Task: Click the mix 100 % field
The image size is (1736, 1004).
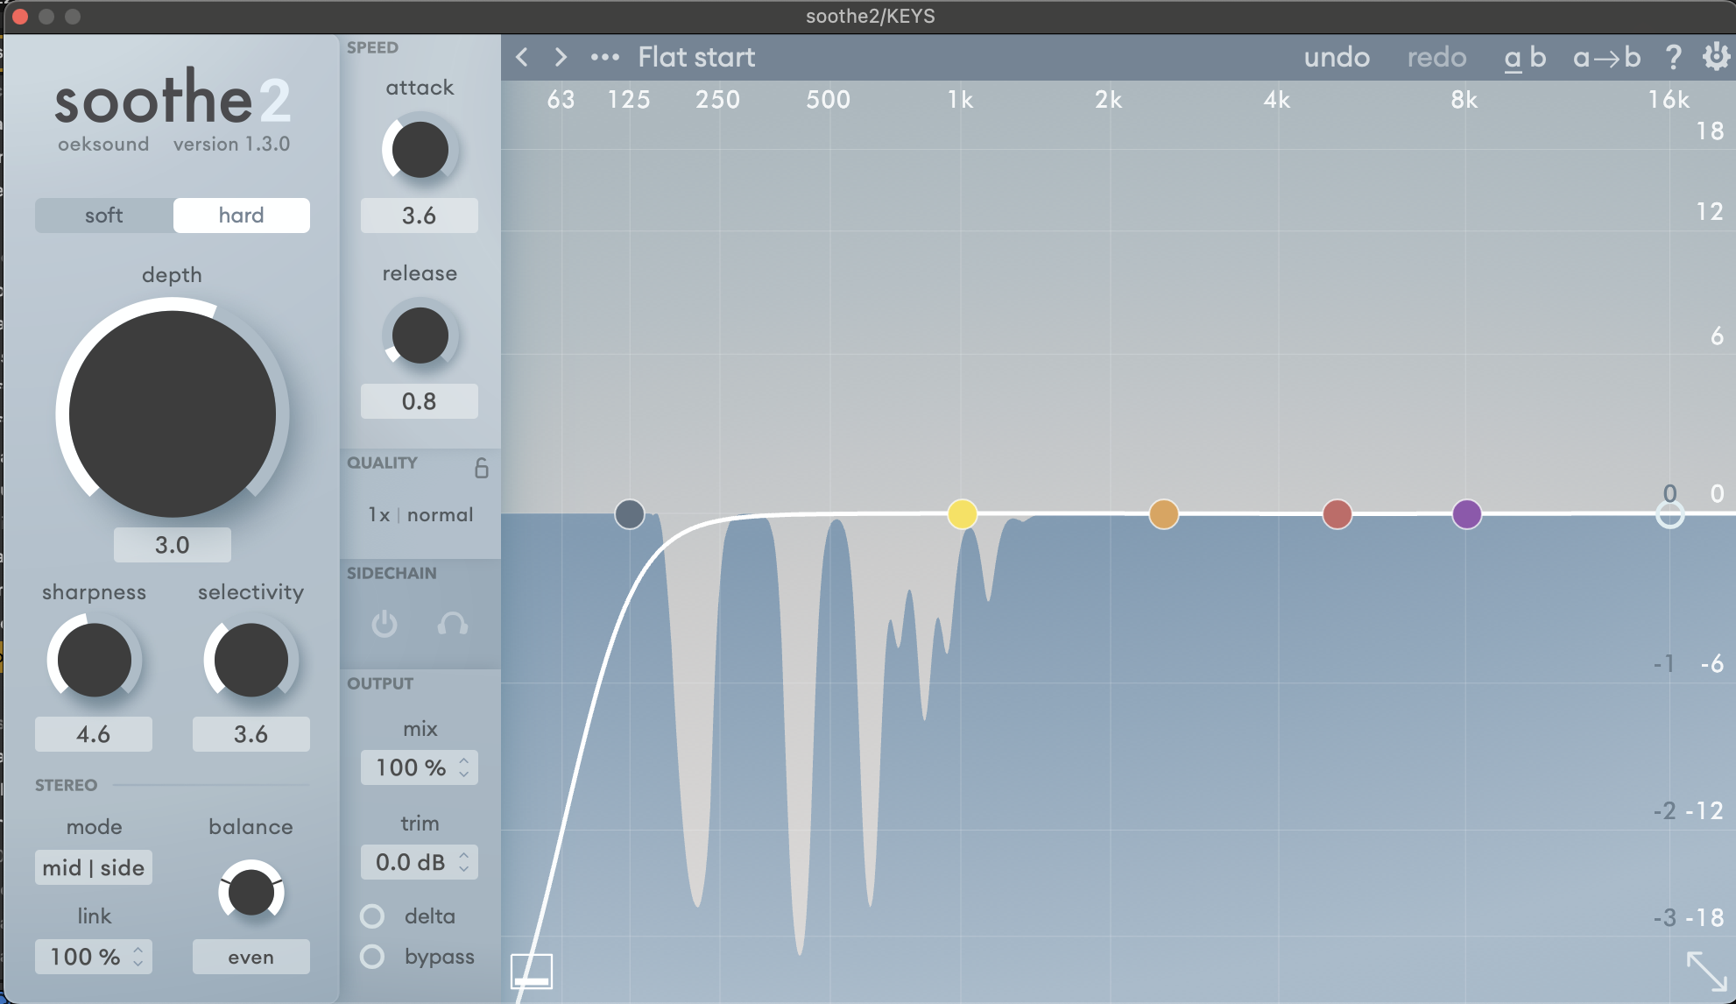Action: (420, 767)
